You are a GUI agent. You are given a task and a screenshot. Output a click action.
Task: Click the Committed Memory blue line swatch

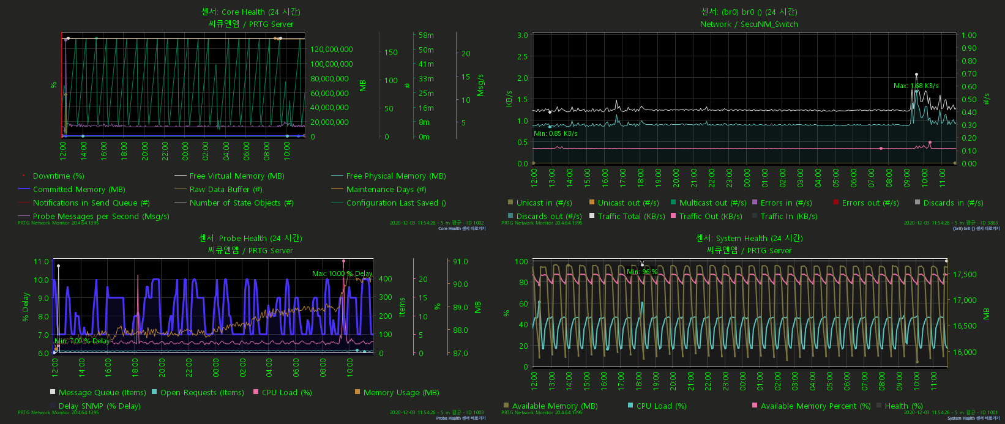24,190
